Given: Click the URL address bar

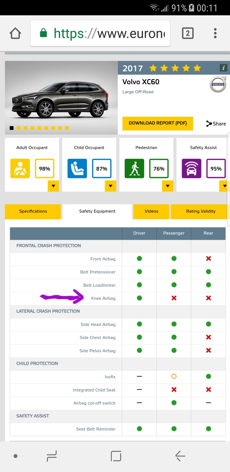Looking at the screenshot, I should tap(100, 33).
